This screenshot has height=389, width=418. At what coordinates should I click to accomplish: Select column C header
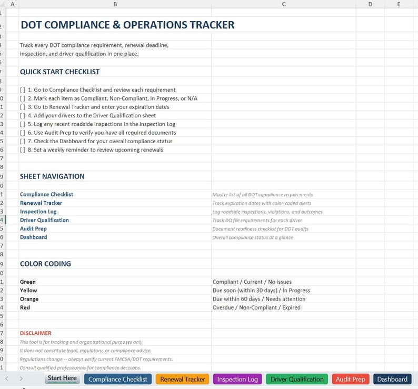tap(284, 4)
